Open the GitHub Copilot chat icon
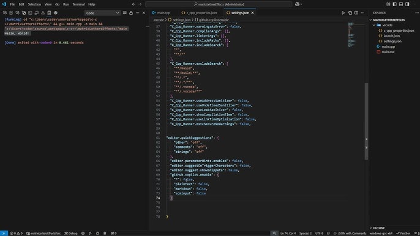This screenshot has height=236, width=420. (298, 4)
